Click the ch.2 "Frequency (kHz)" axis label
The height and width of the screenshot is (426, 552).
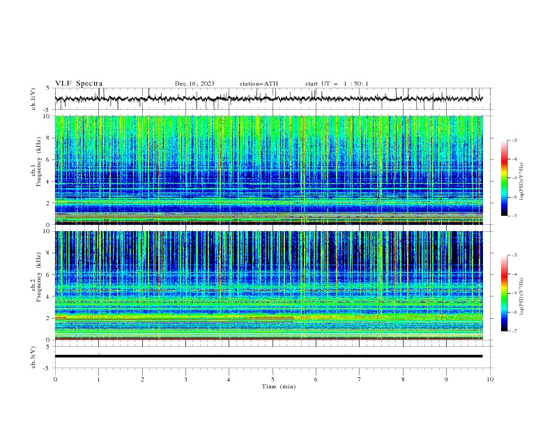click(39, 276)
